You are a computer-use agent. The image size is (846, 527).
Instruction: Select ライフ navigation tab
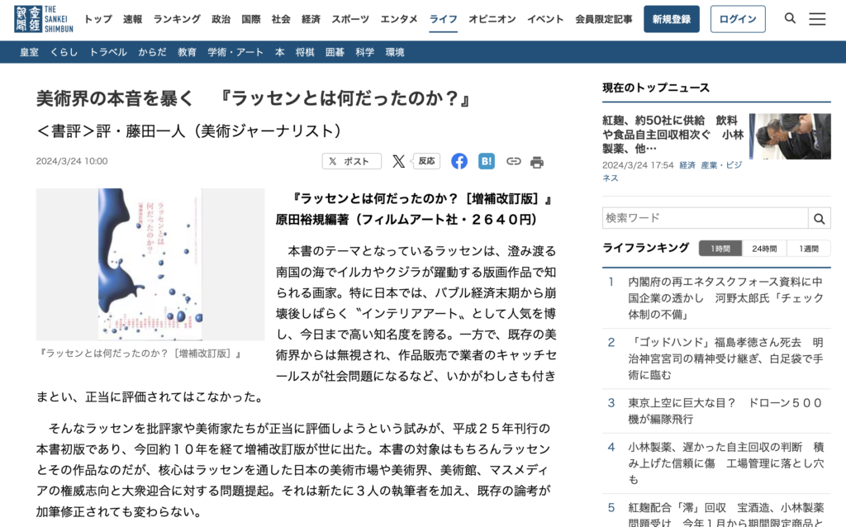click(443, 20)
